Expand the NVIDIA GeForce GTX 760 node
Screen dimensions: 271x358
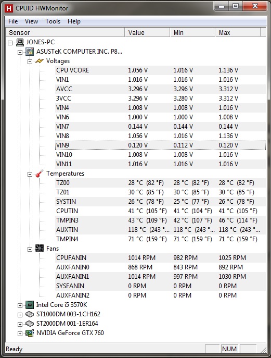click(x=20, y=334)
